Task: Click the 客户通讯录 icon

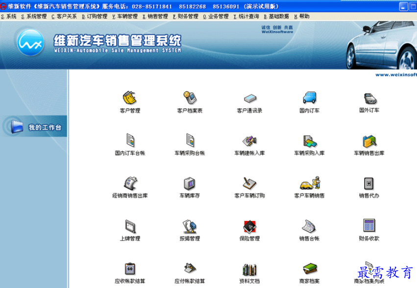Action: pyautogui.click(x=249, y=98)
